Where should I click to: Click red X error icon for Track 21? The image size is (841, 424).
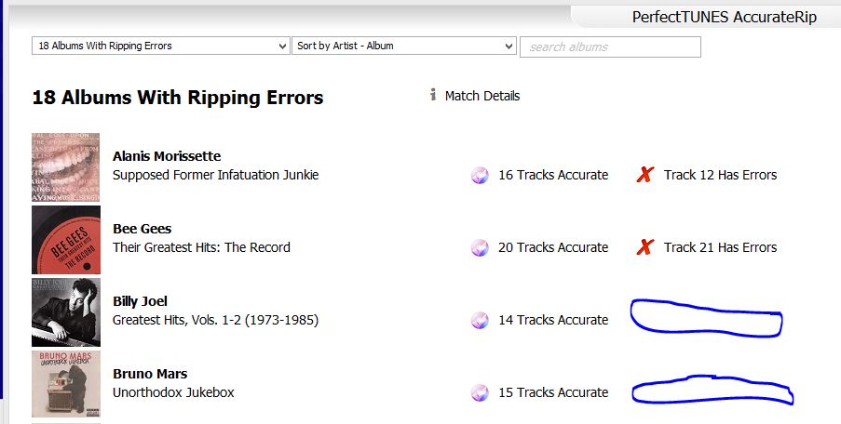[644, 247]
